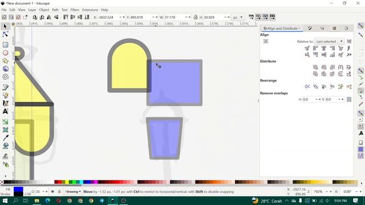Toggle snapping master button

pos(360,26)
